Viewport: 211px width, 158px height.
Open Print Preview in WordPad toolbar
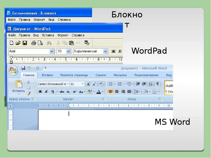tap(40, 43)
